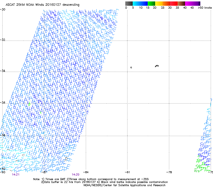Click the brown 35-40 knots color band
Screen dimensions: 213x187
(181, 3)
